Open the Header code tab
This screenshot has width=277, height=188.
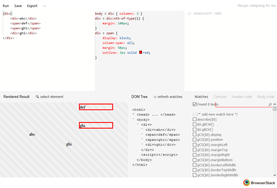click(x=242, y=97)
